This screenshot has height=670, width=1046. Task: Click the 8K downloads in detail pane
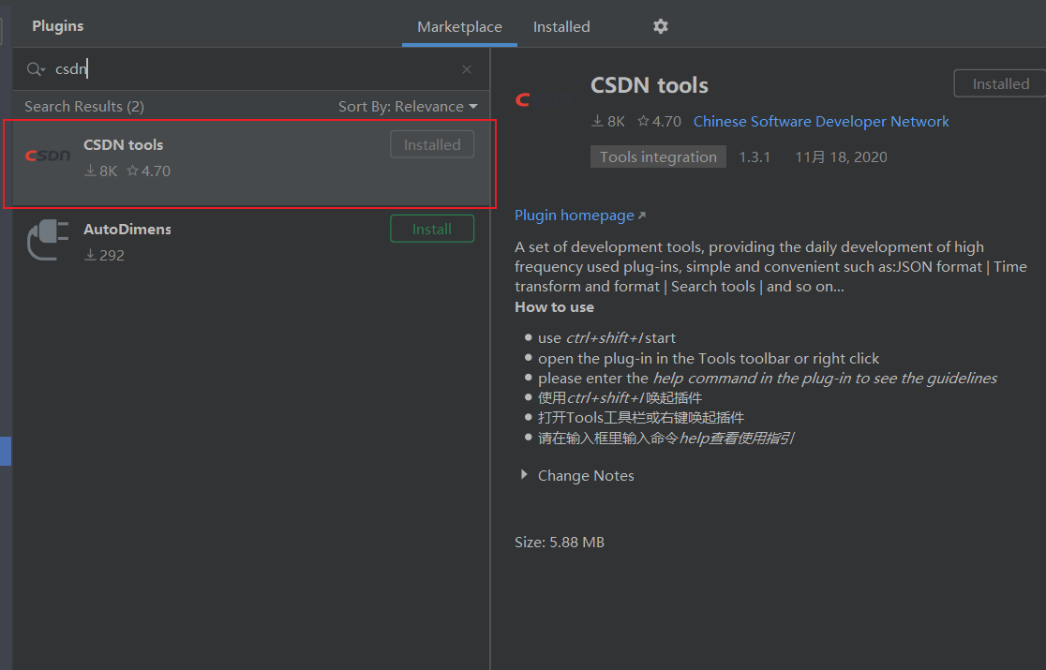[x=607, y=121]
